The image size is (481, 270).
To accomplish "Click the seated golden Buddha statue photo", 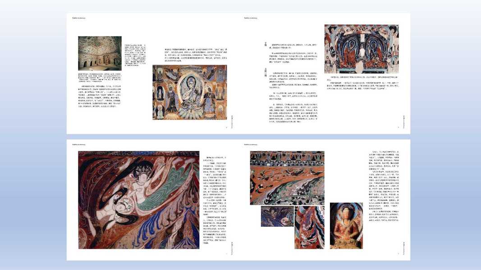I will [346, 225].
